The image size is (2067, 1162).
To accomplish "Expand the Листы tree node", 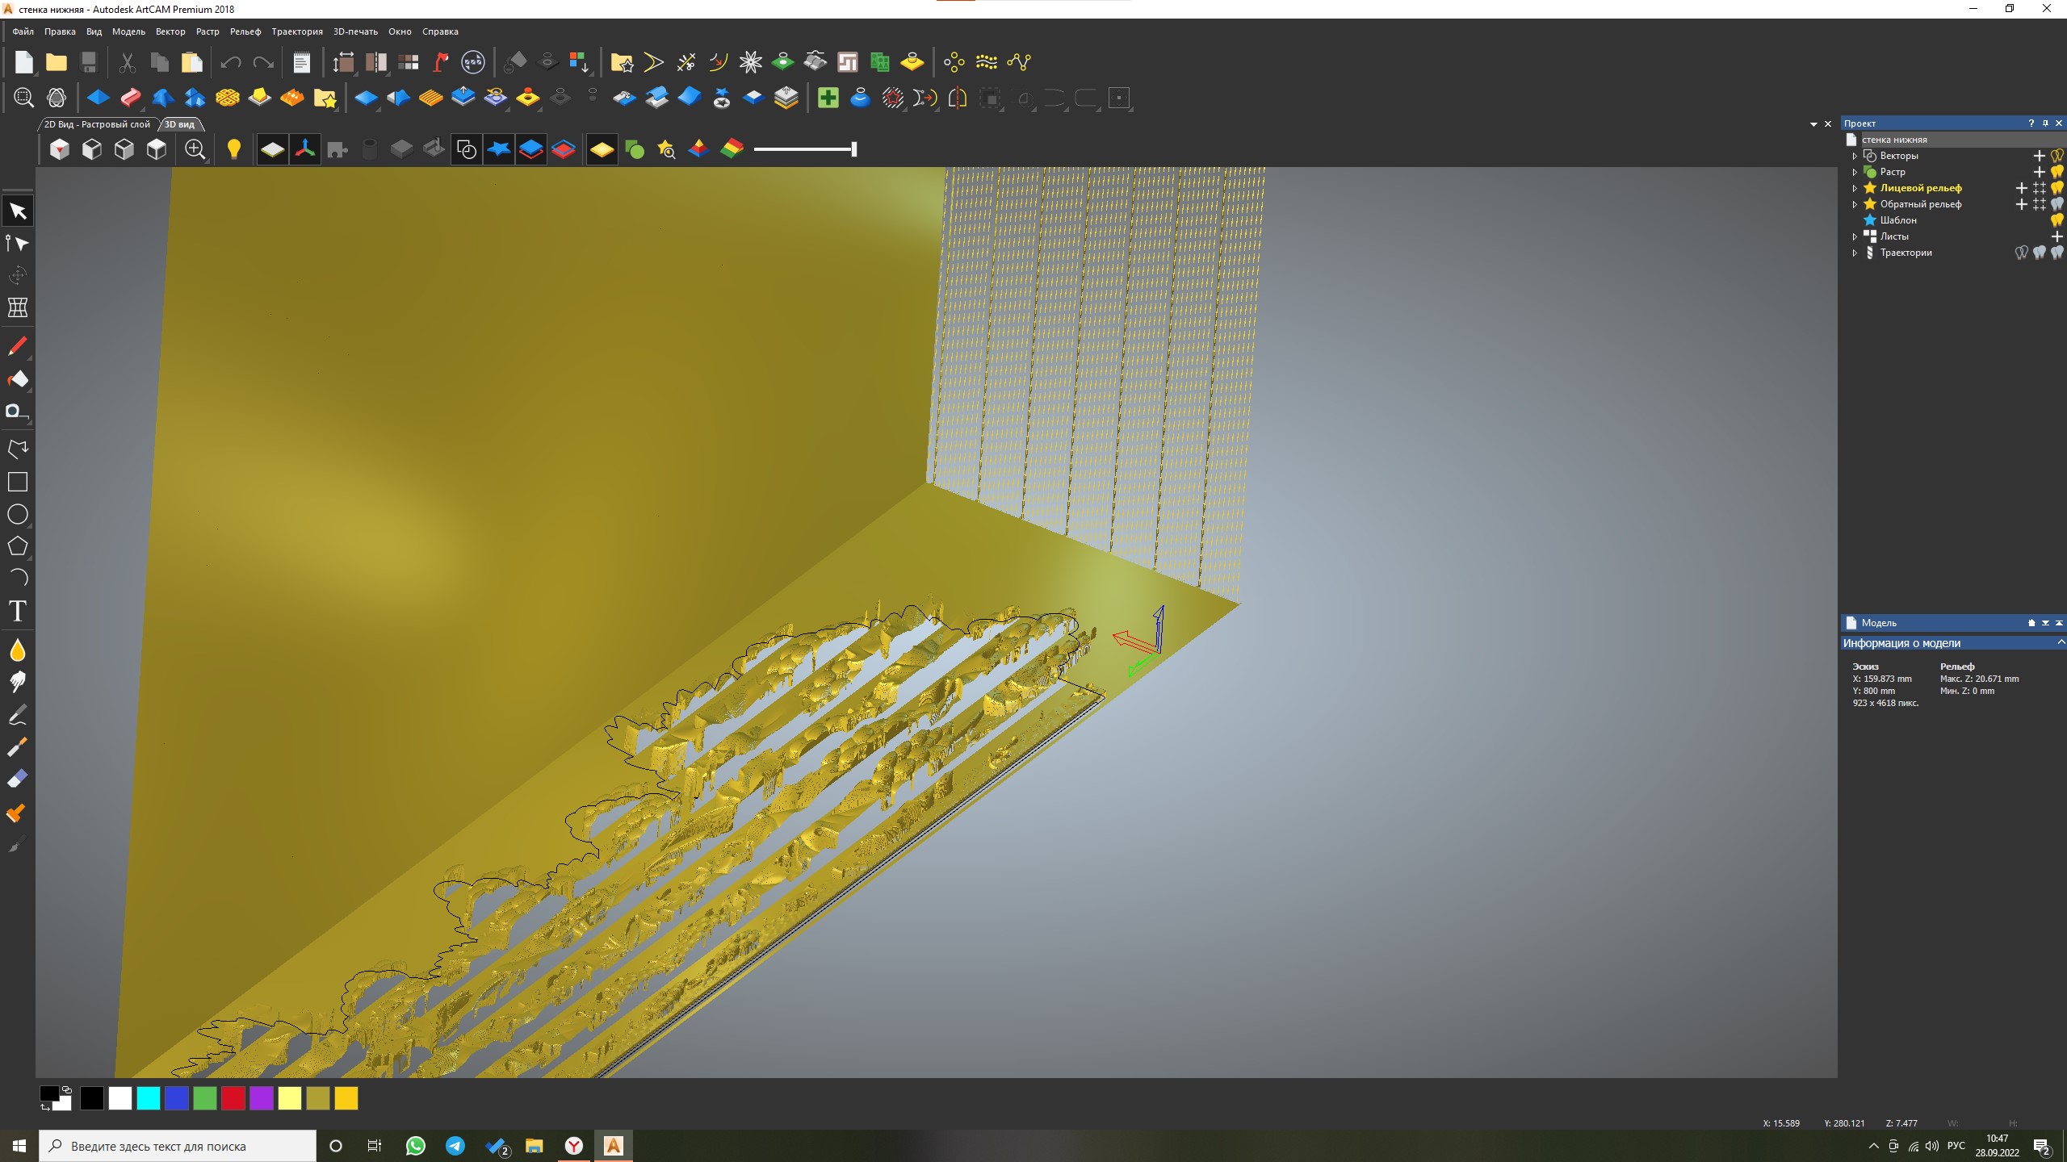I will (1855, 236).
